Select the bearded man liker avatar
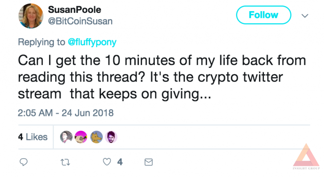Screen dimensions: 324x177 (111, 137)
